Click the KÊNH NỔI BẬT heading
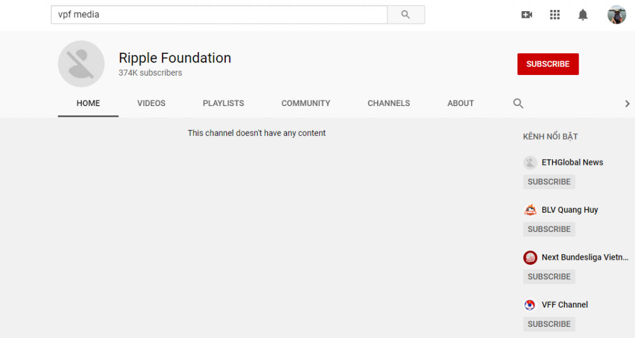Image resolution: width=635 pixels, height=338 pixels. point(550,136)
